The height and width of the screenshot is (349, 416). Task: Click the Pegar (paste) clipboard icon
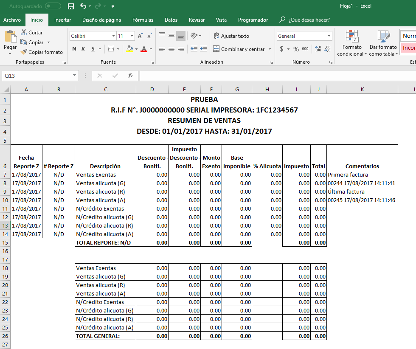[x=10, y=37]
